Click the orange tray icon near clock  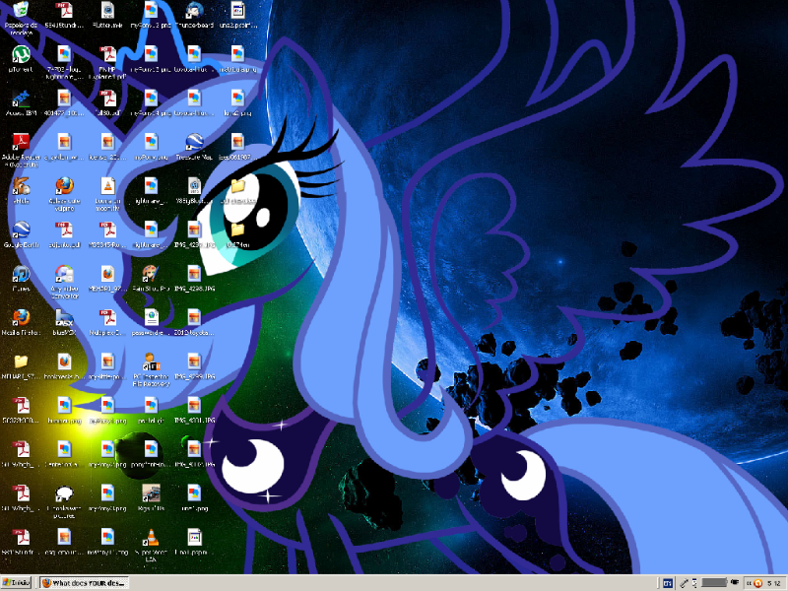point(758,583)
